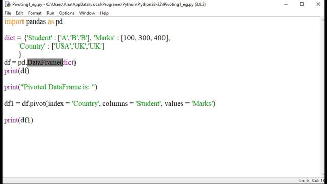Maximize the IDLE editor window
This screenshot has height=184, width=327.
click(x=302, y=4)
